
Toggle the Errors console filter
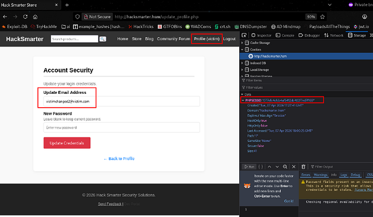coord(306,175)
